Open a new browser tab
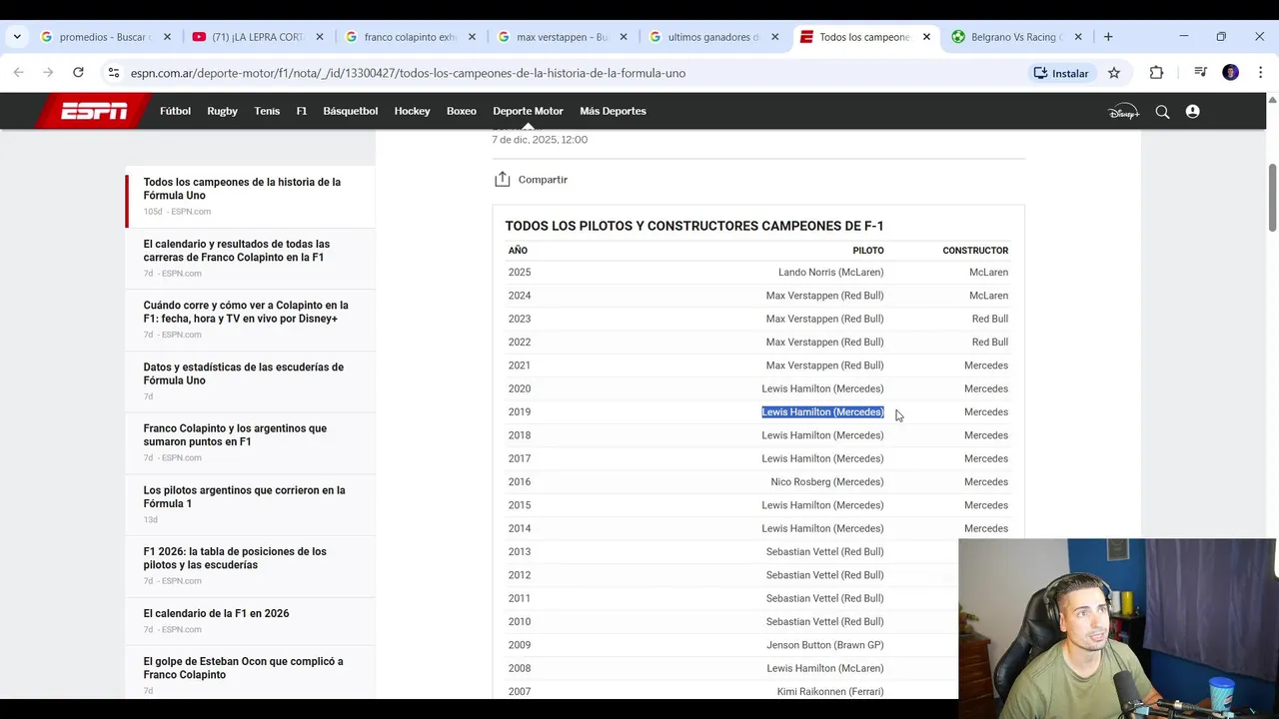This screenshot has width=1279, height=719. click(x=1108, y=37)
